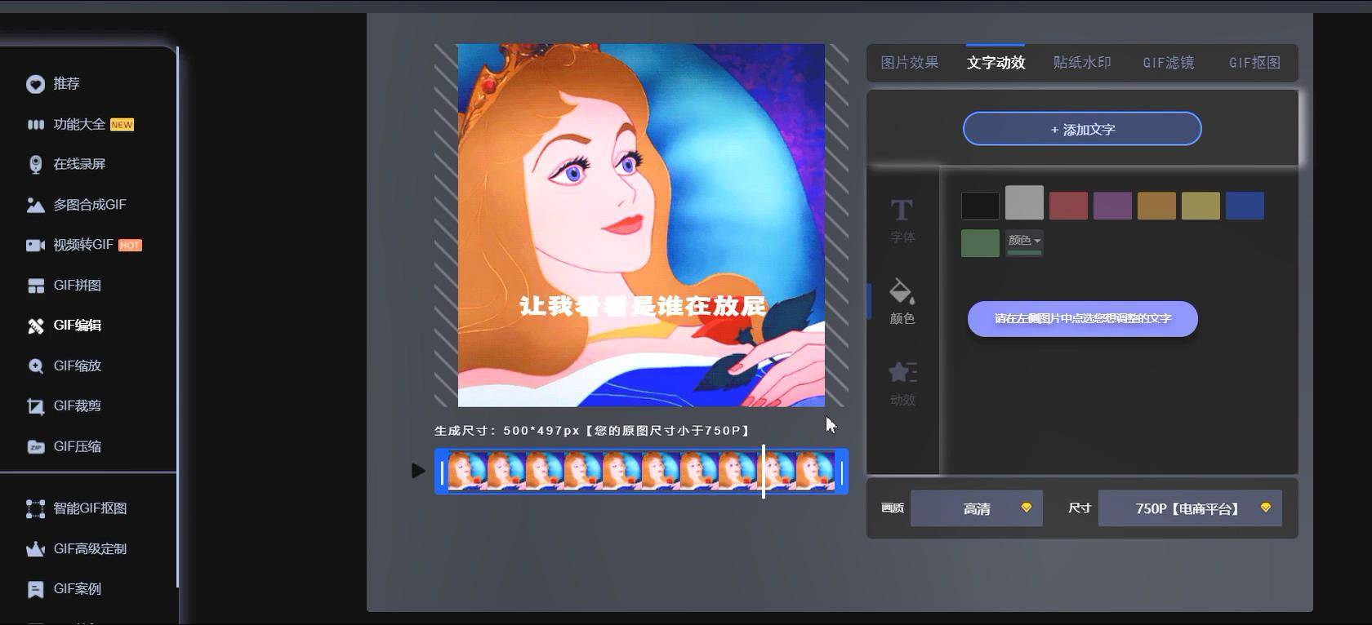Open the 尺寸 750P size dropdown

click(1190, 508)
